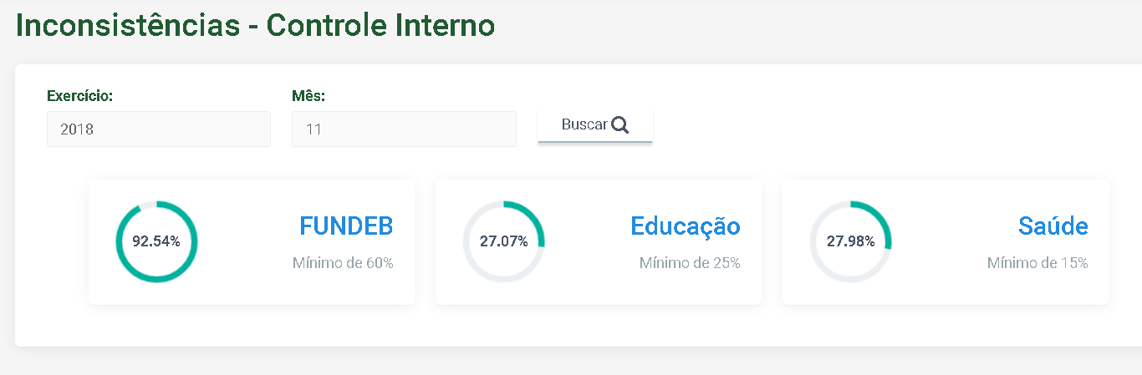This screenshot has width=1142, height=375.
Task: Click the Mínimo de 25% text
Action: tap(690, 263)
